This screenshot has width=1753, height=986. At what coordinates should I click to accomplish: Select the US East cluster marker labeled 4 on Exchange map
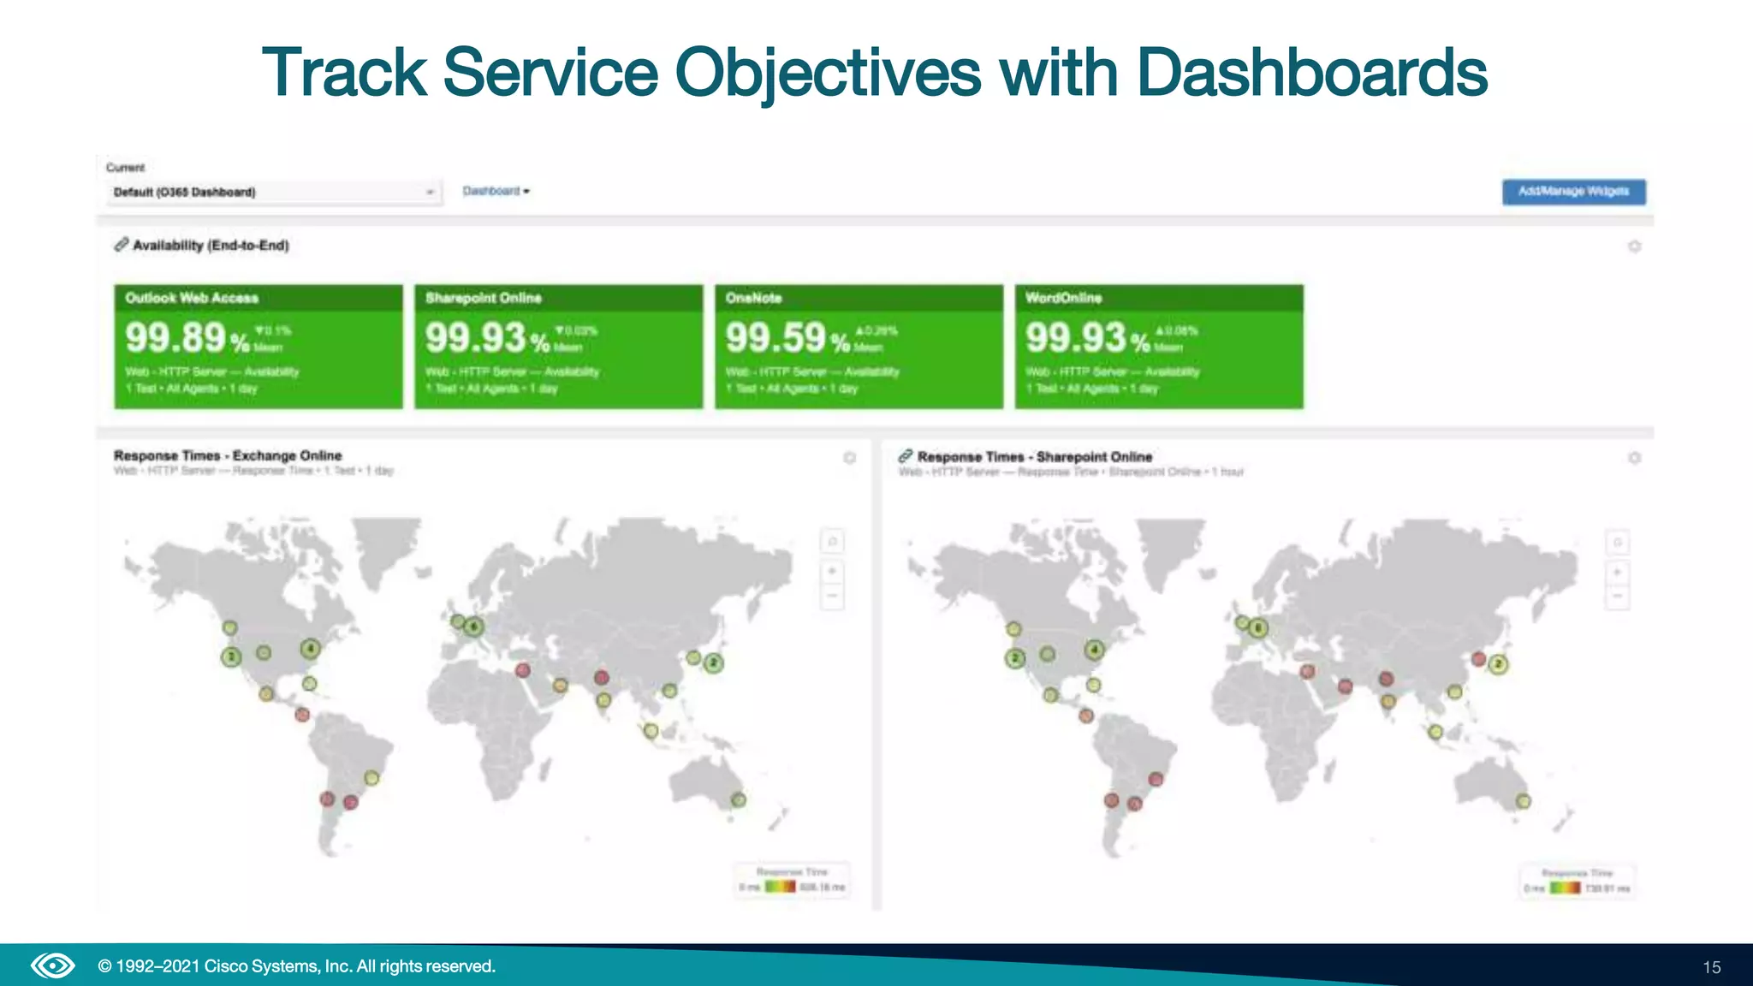pyautogui.click(x=310, y=649)
